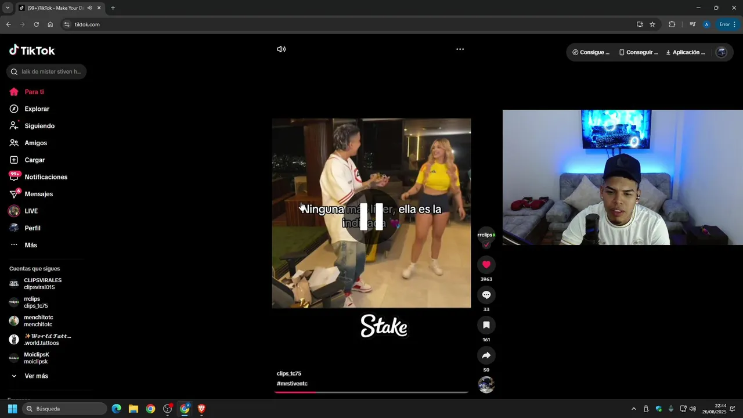Open the three-dot video options menu
This screenshot has width=743, height=418.
(x=460, y=49)
